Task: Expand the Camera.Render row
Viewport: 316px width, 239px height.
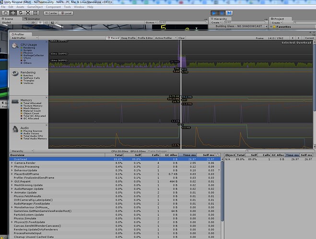Action: pyautogui.click(x=12, y=163)
